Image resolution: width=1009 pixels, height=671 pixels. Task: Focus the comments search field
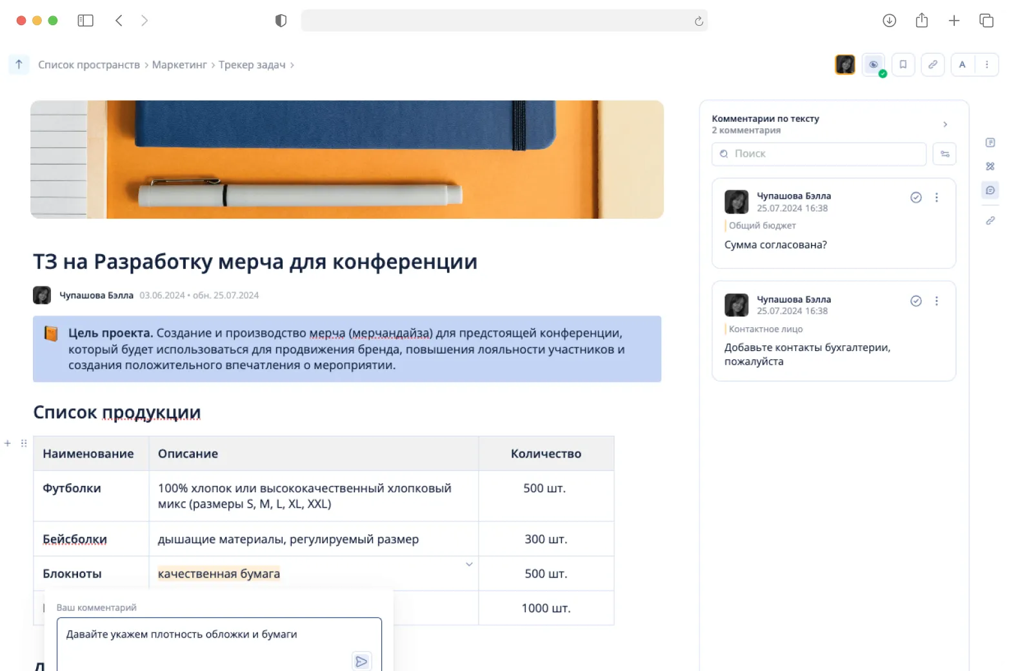point(819,154)
